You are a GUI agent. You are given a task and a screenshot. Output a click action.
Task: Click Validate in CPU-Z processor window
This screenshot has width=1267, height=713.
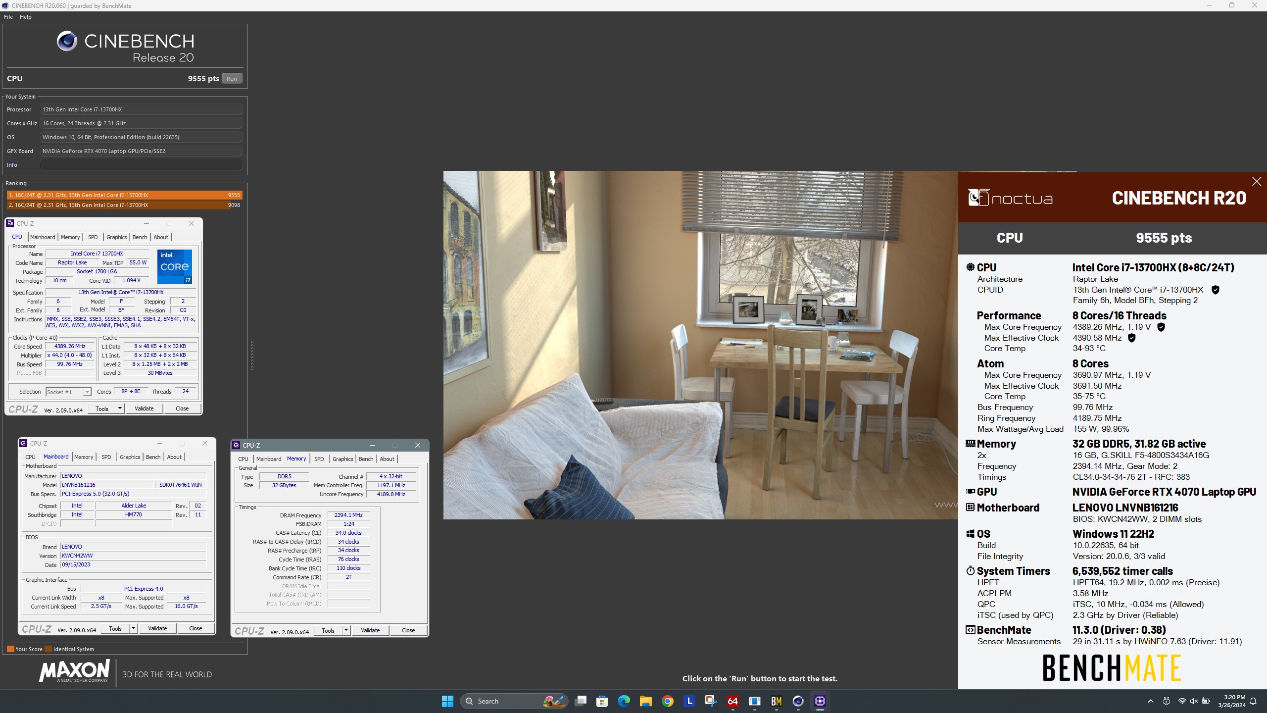click(x=144, y=408)
